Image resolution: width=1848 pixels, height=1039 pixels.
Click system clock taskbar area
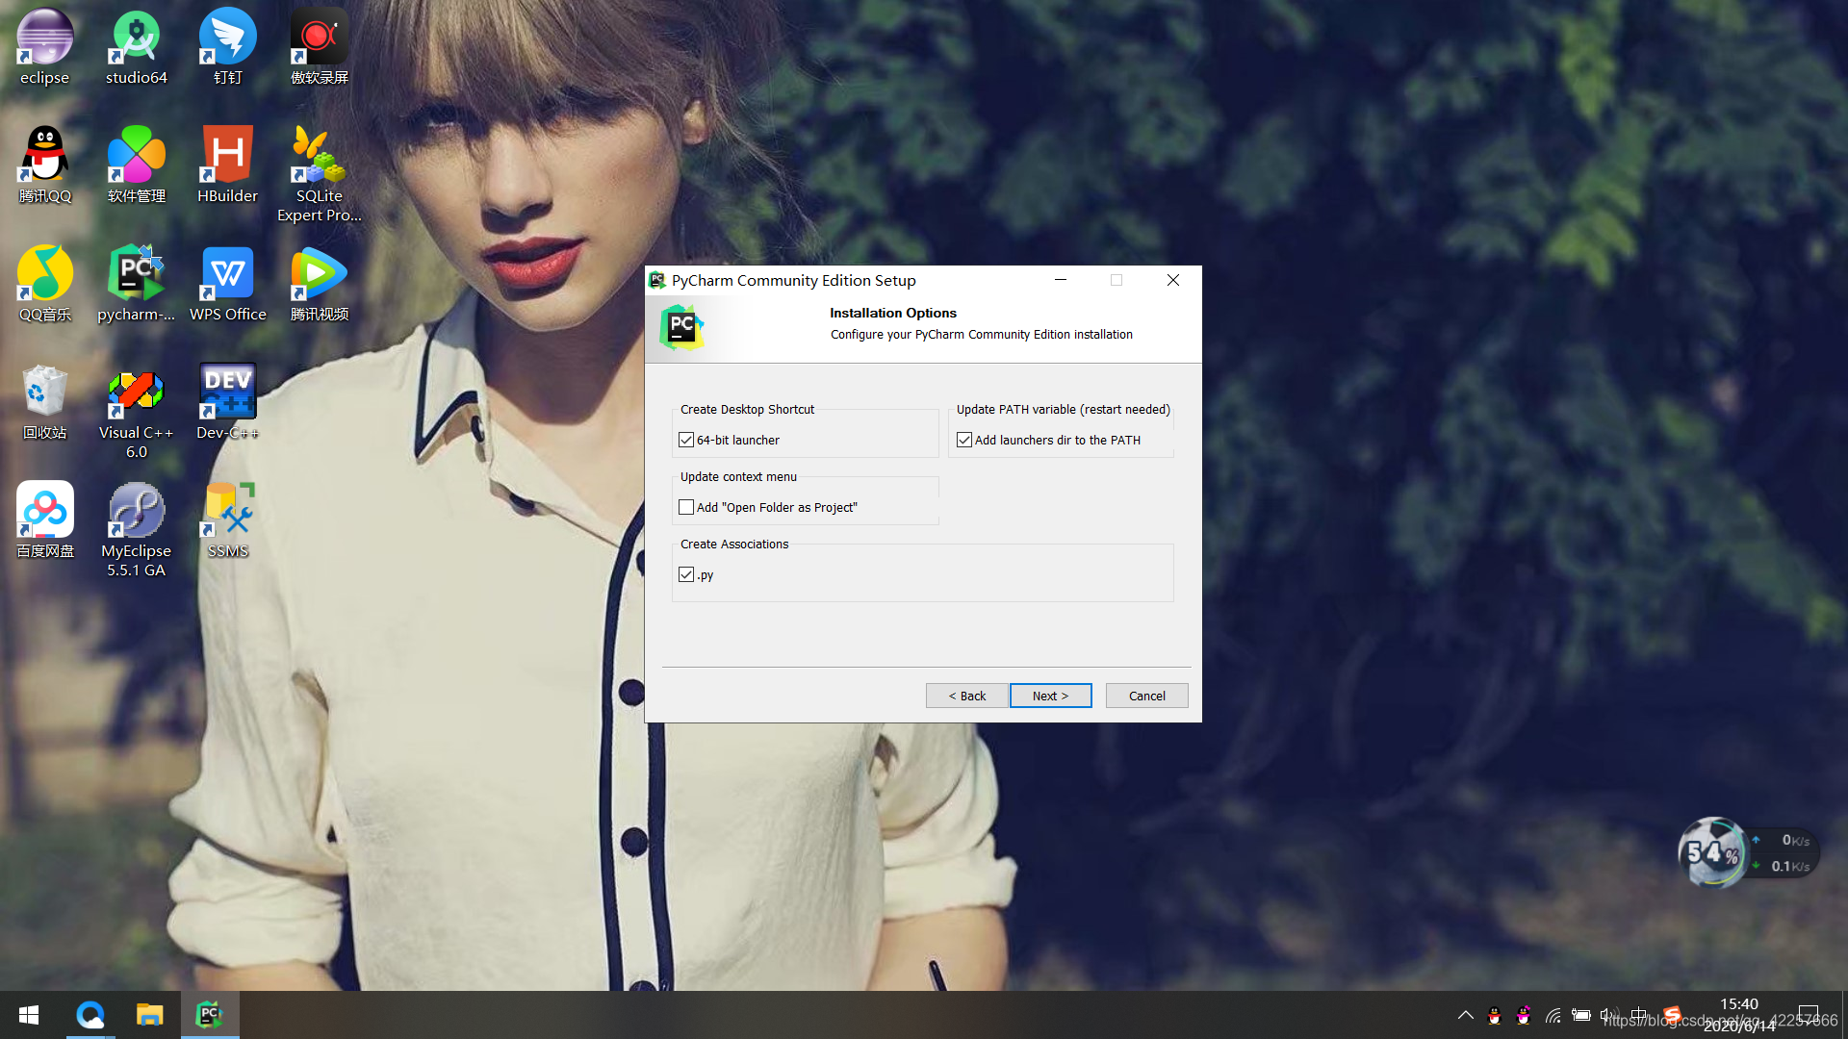[1739, 1014]
